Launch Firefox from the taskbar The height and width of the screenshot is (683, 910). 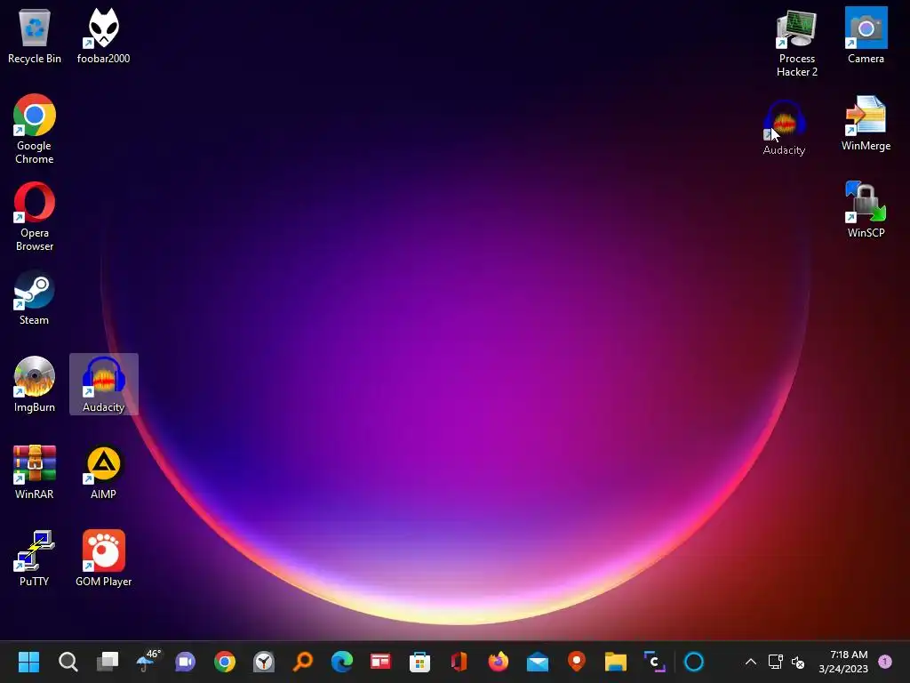498,662
